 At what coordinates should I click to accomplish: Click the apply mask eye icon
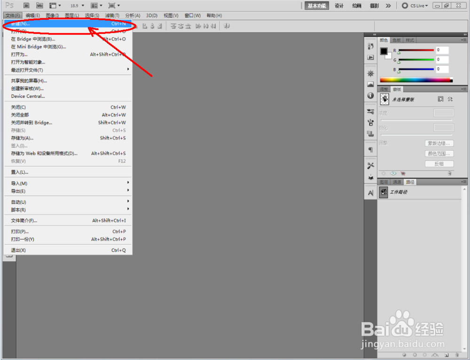[x=393, y=173]
